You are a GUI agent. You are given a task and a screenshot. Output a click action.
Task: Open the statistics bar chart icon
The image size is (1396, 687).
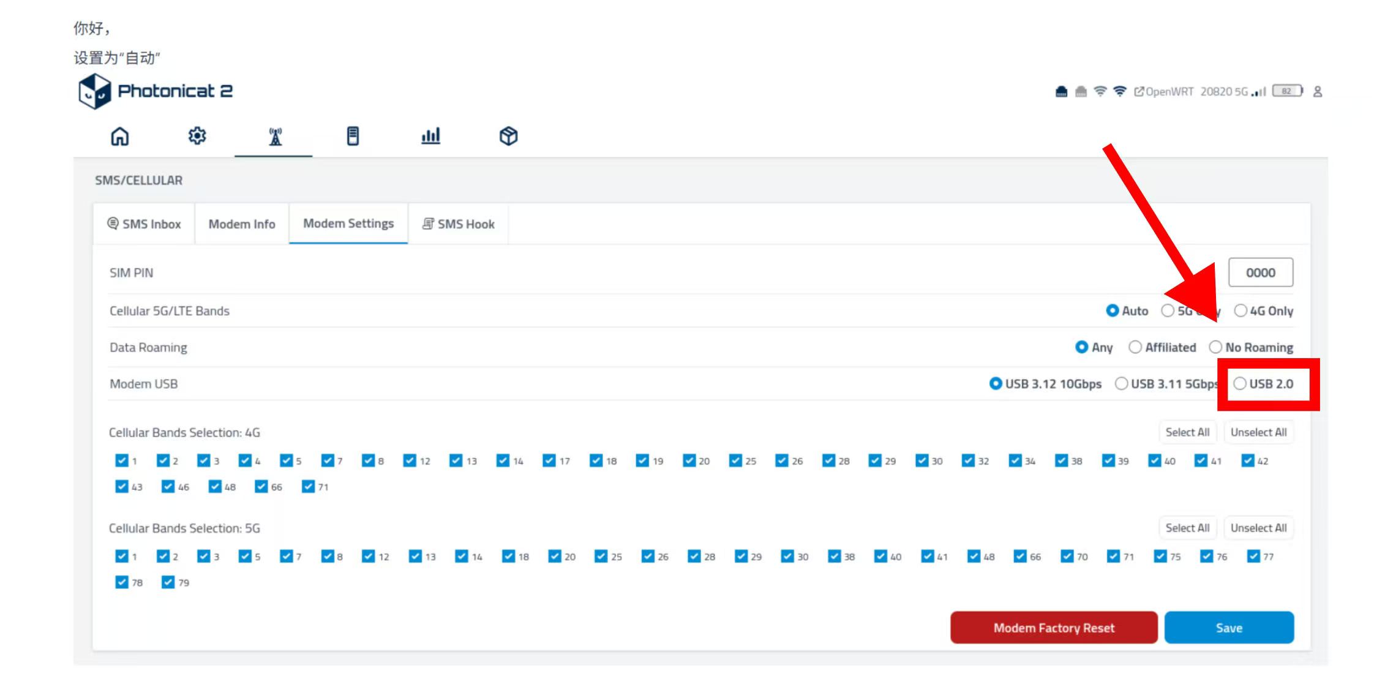click(430, 136)
